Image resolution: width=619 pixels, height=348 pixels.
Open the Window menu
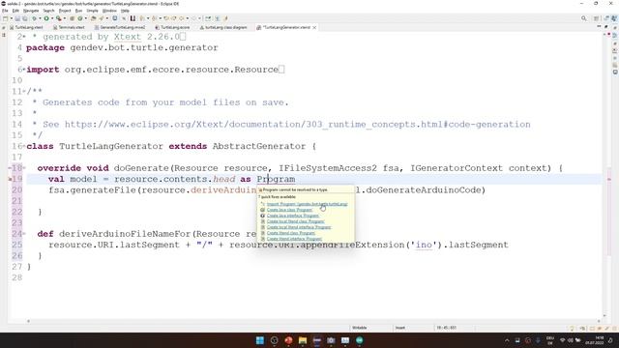(109, 11)
